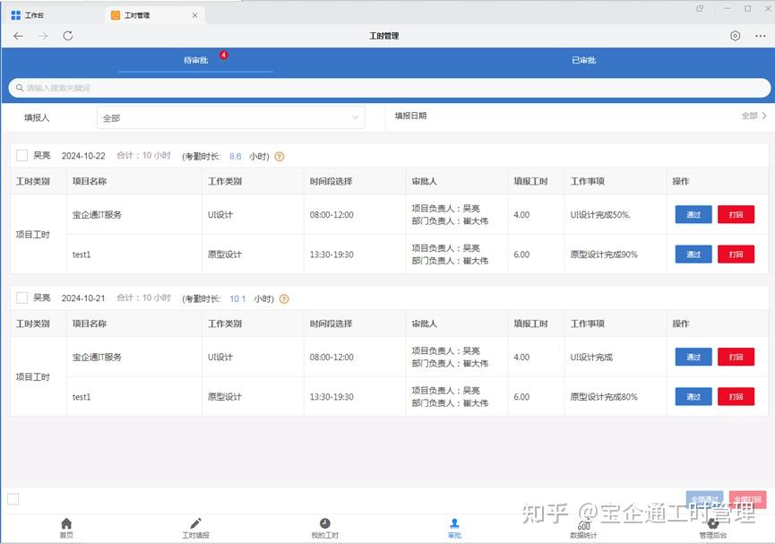Click the 全部通过 bulk approve button
775x544 pixels.
pyautogui.click(x=704, y=499)
